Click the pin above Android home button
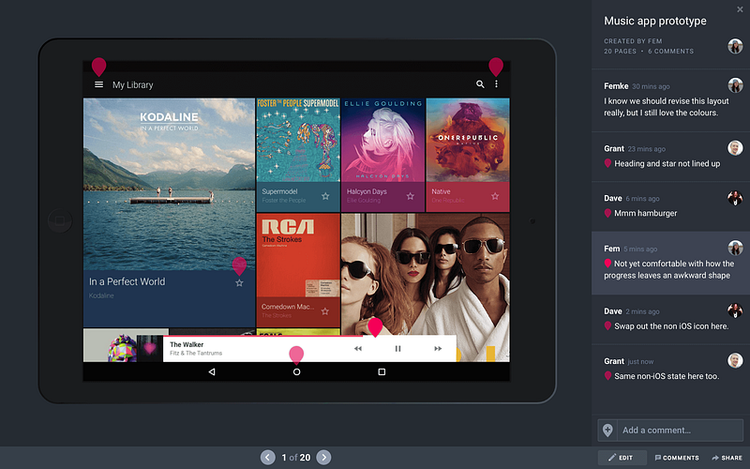Viewport: 750px width, 469px height. [x=296, y=356]
